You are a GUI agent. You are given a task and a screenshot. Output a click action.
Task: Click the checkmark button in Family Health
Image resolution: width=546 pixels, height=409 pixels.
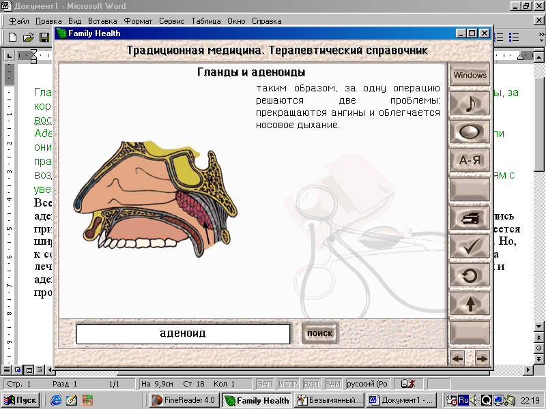[470, 246]
